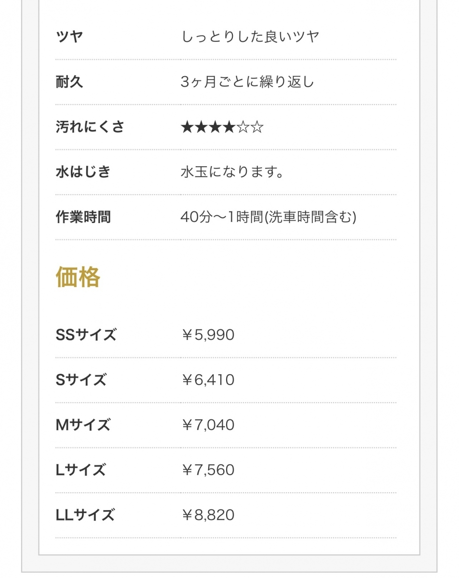The height and width of the screenshot is (578, 459).
Task: Click the ¥8,820 LLサイズ price
Action: [208, 515]
